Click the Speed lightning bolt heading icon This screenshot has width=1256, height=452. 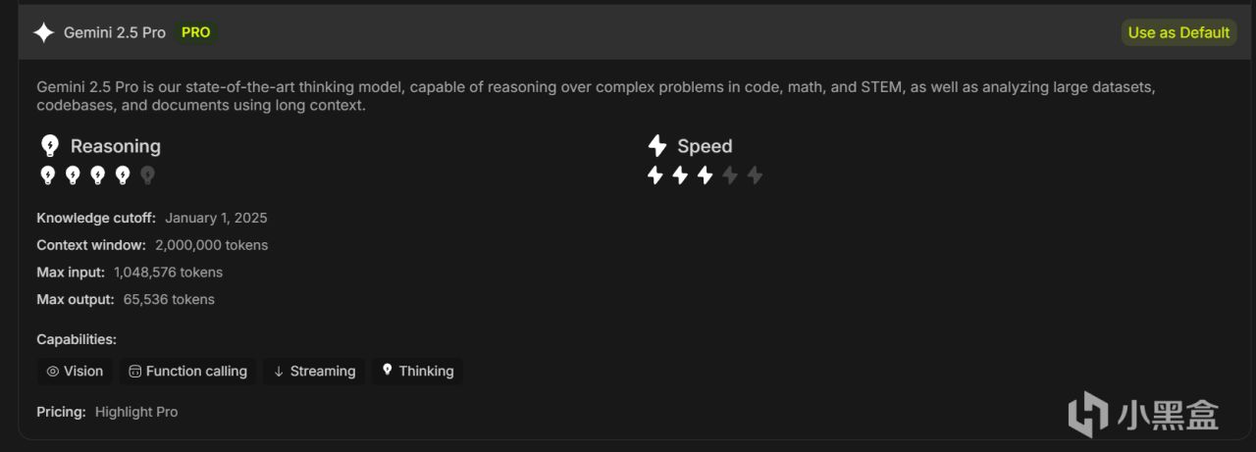(657, 146)
